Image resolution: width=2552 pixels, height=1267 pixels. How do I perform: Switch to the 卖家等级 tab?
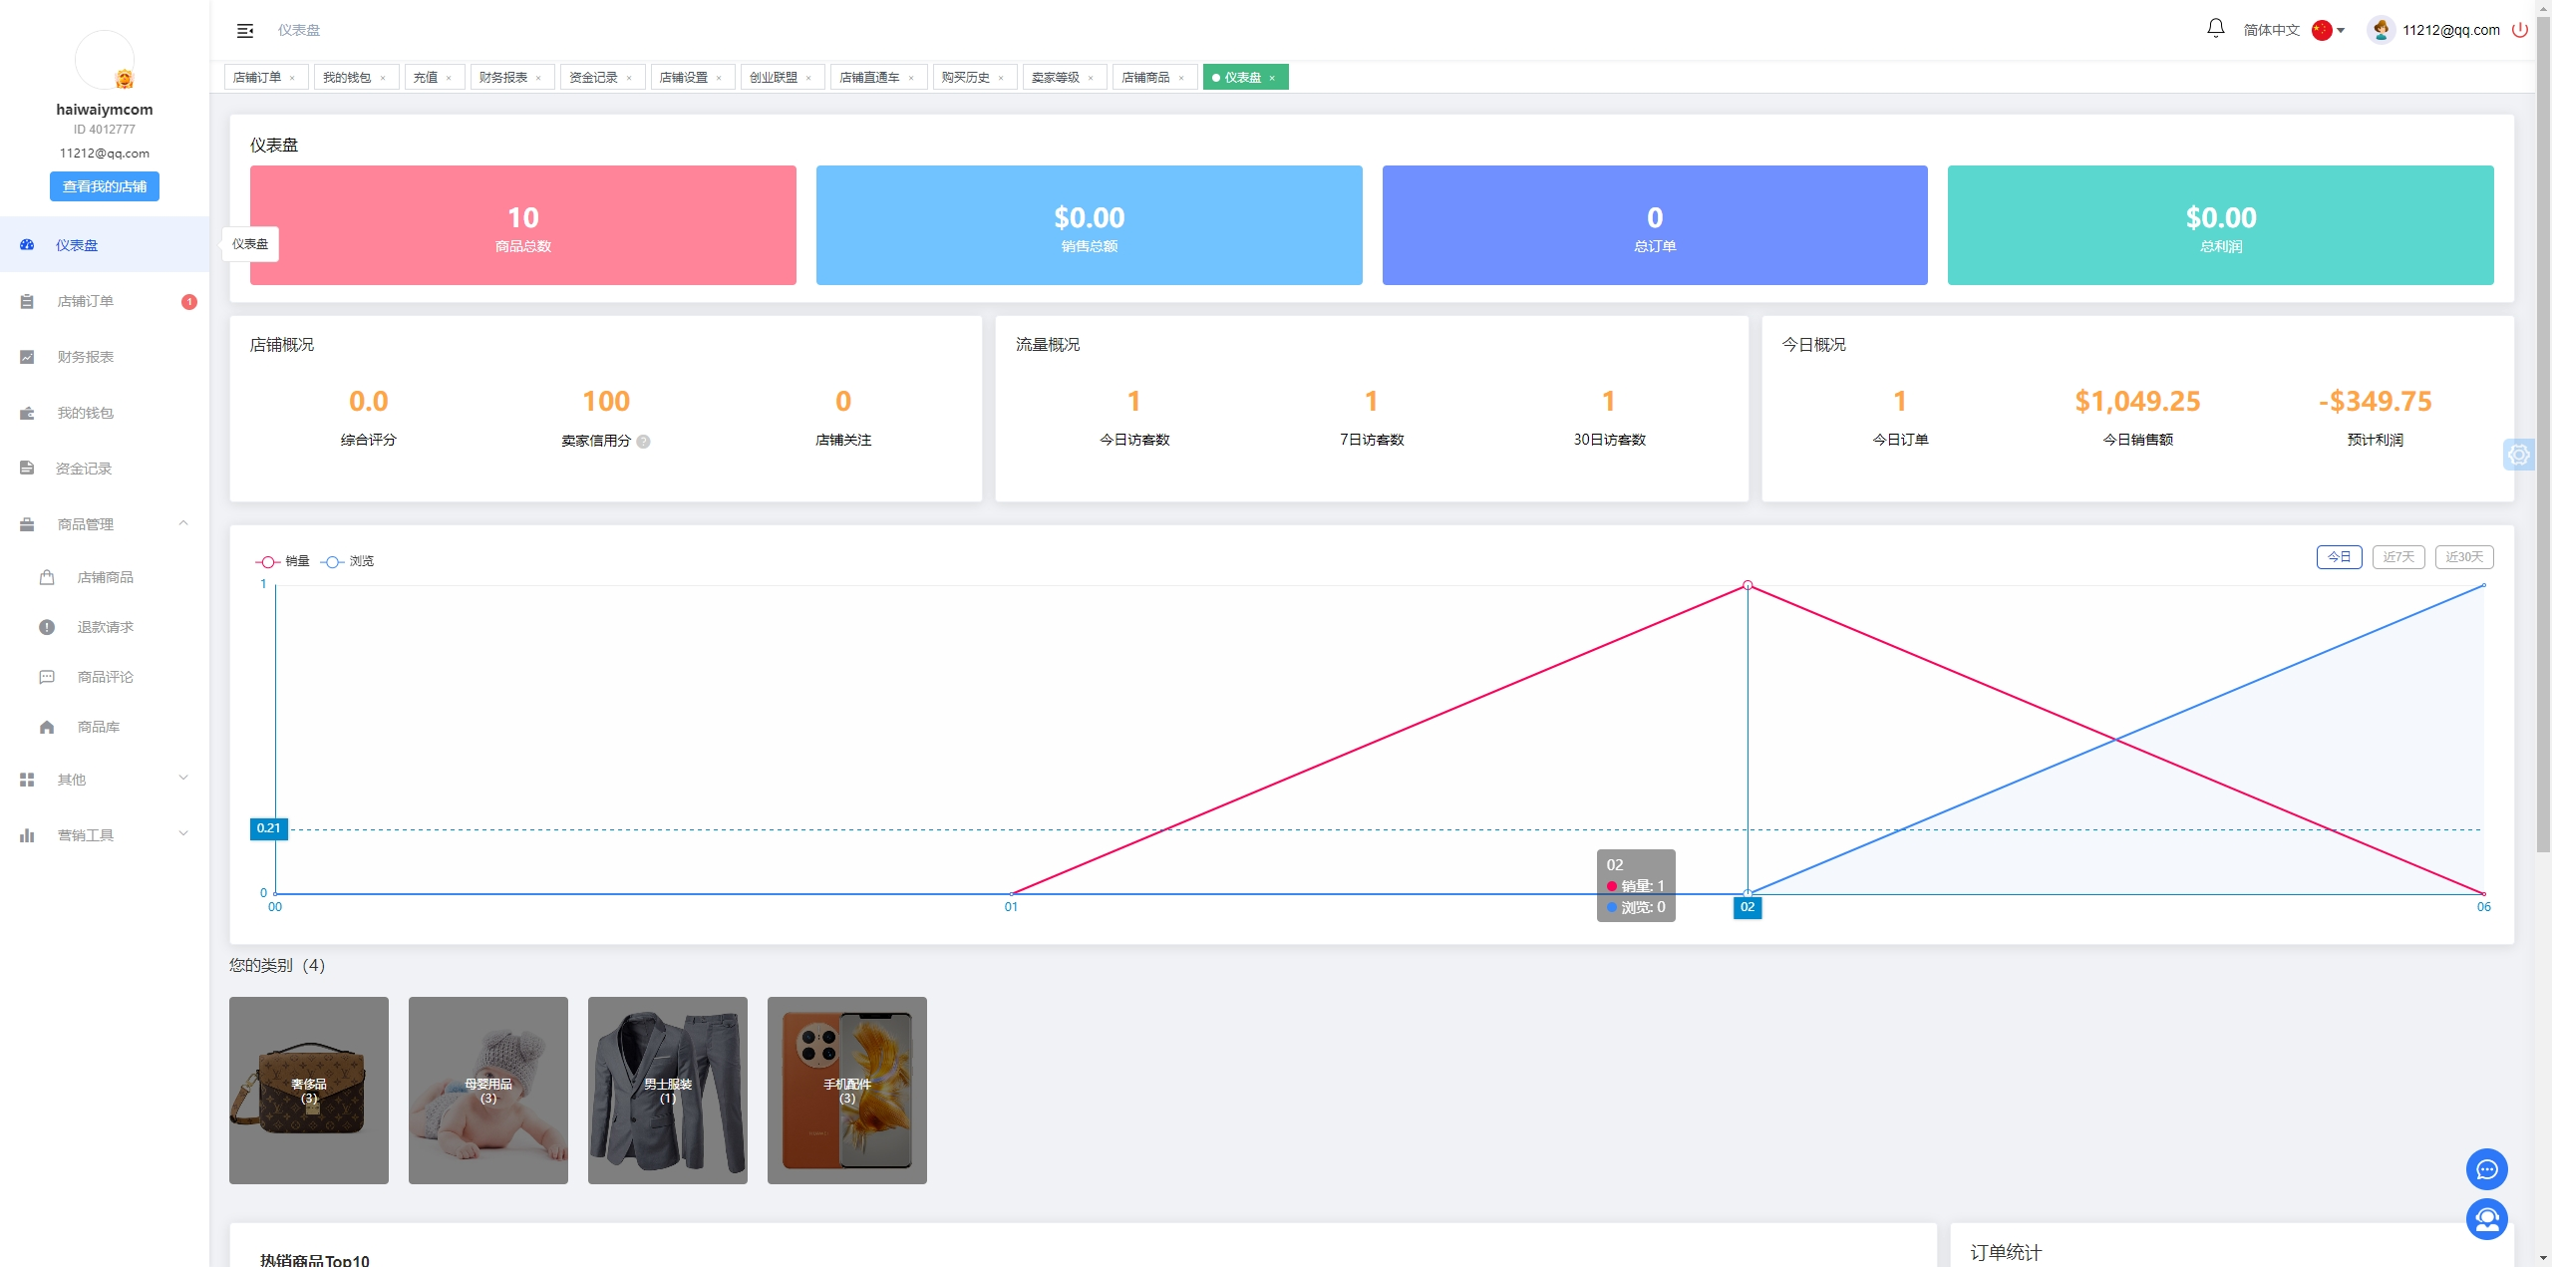point(1056,77)
